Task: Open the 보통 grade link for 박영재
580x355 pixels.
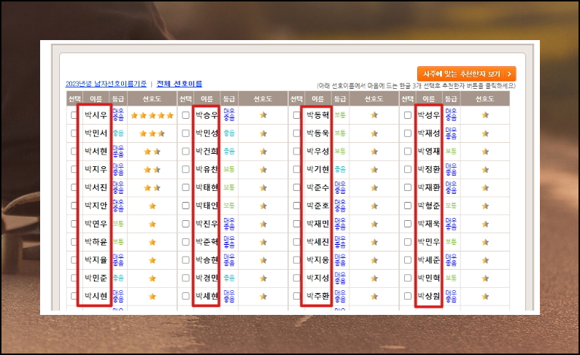Action: pos(451,152)
